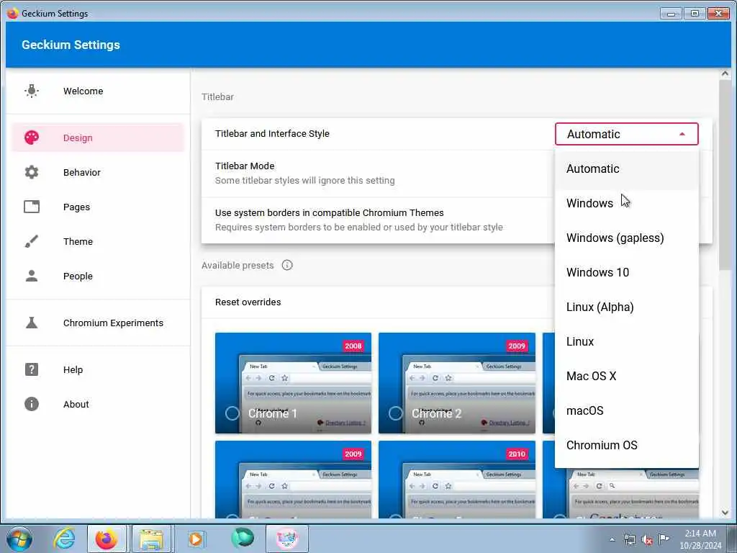Image resolution: width=737 pixels, height=553 pixels.
Task: Open the Behavior section
Action: click(x=98, y=172)
